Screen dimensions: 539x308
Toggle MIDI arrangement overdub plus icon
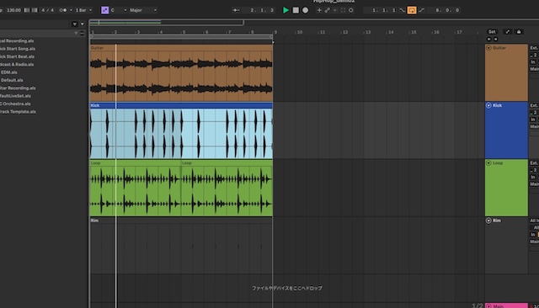[319, 10]
